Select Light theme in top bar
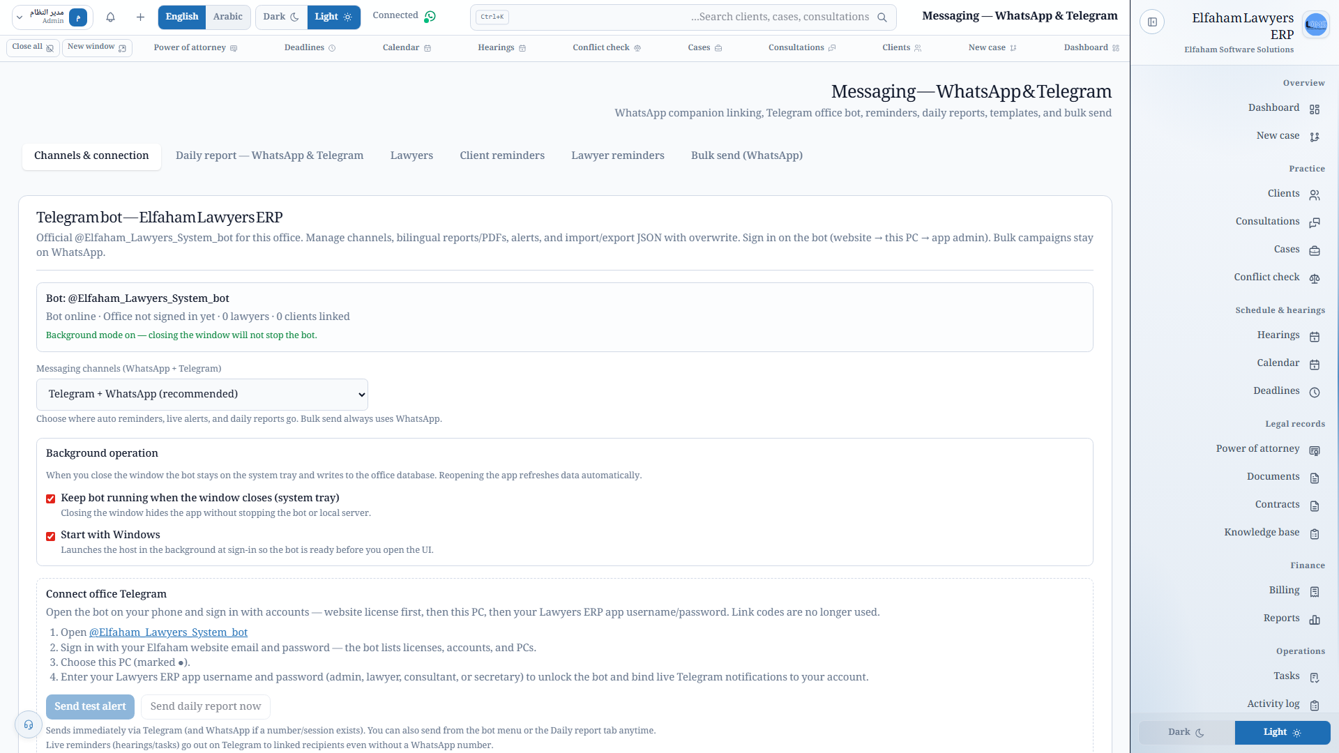Screen dimensions: 1339x753 pos(334,17)
